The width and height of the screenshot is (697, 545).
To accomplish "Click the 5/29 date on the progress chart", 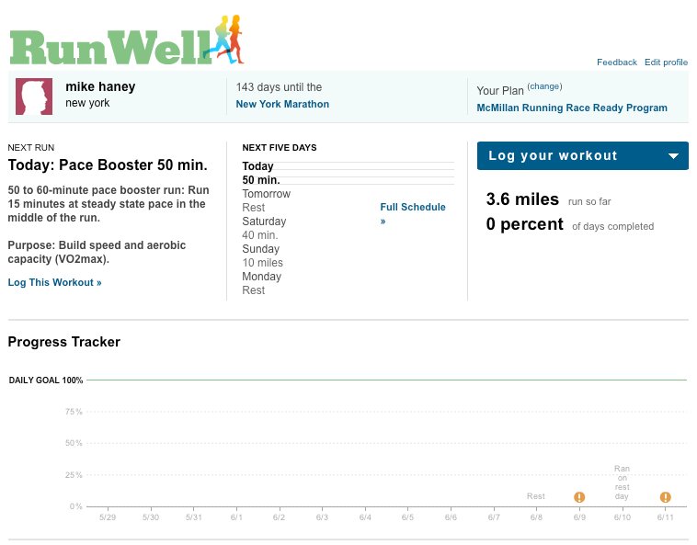I will 108,518.
